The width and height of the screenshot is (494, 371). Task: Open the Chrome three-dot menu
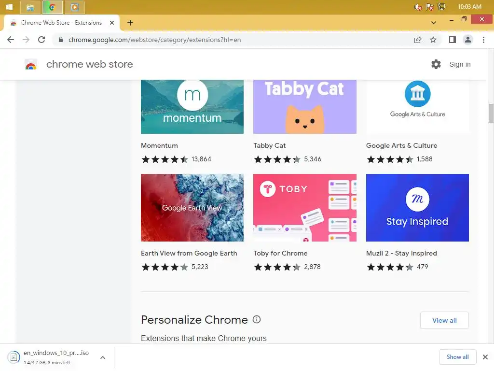coord(483,40)
